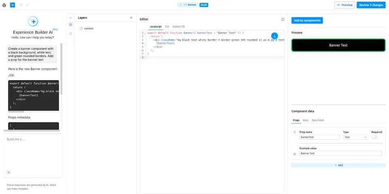
Task: Switch to the JavaScript tab
Action: [156, 27]
